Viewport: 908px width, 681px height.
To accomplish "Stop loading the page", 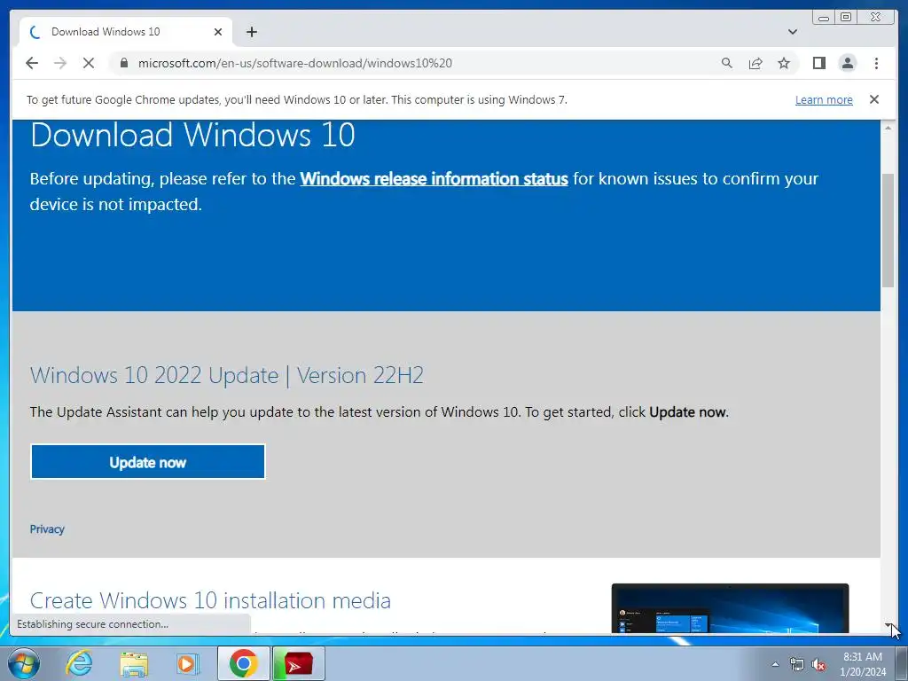I will (89, 63).
